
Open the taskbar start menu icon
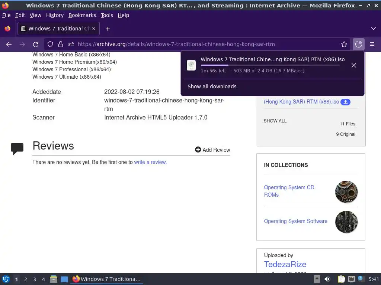coord(6,279)
